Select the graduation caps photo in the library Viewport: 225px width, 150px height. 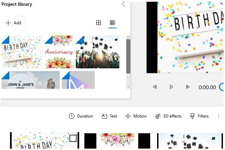[97, 52]
